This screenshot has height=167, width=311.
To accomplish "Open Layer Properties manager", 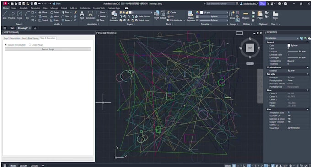I will coord(114,16).
